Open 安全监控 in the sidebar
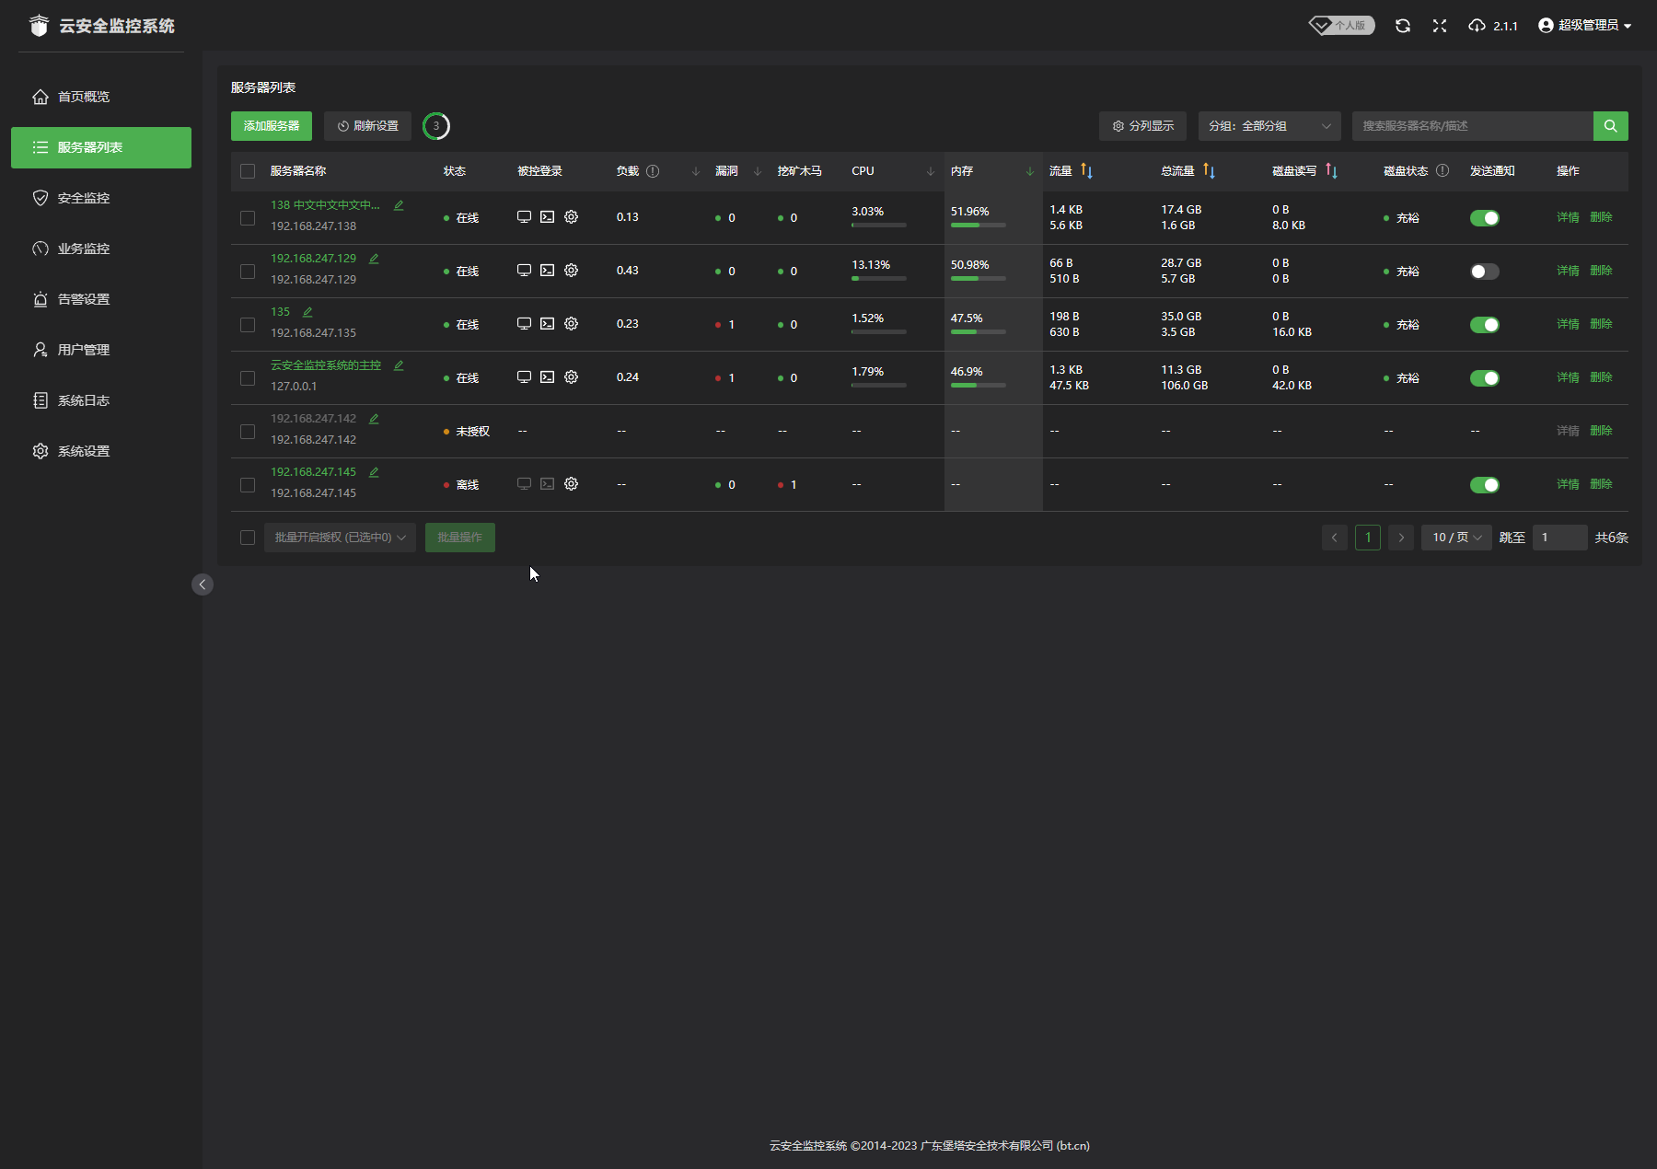This screenshot has height=1169, width=1657. 84,198
